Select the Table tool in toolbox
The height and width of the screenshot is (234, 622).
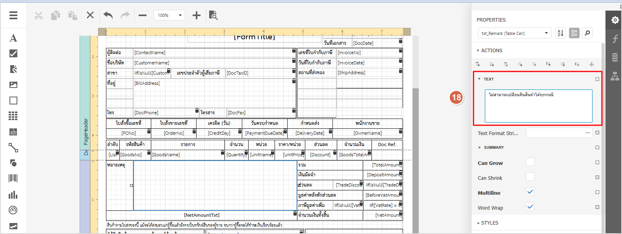(13, 116)
